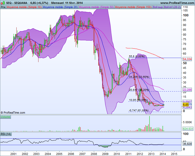Click the © ProRealTime.com copyright text
This screenshot has height=156, width=195.
13,113
